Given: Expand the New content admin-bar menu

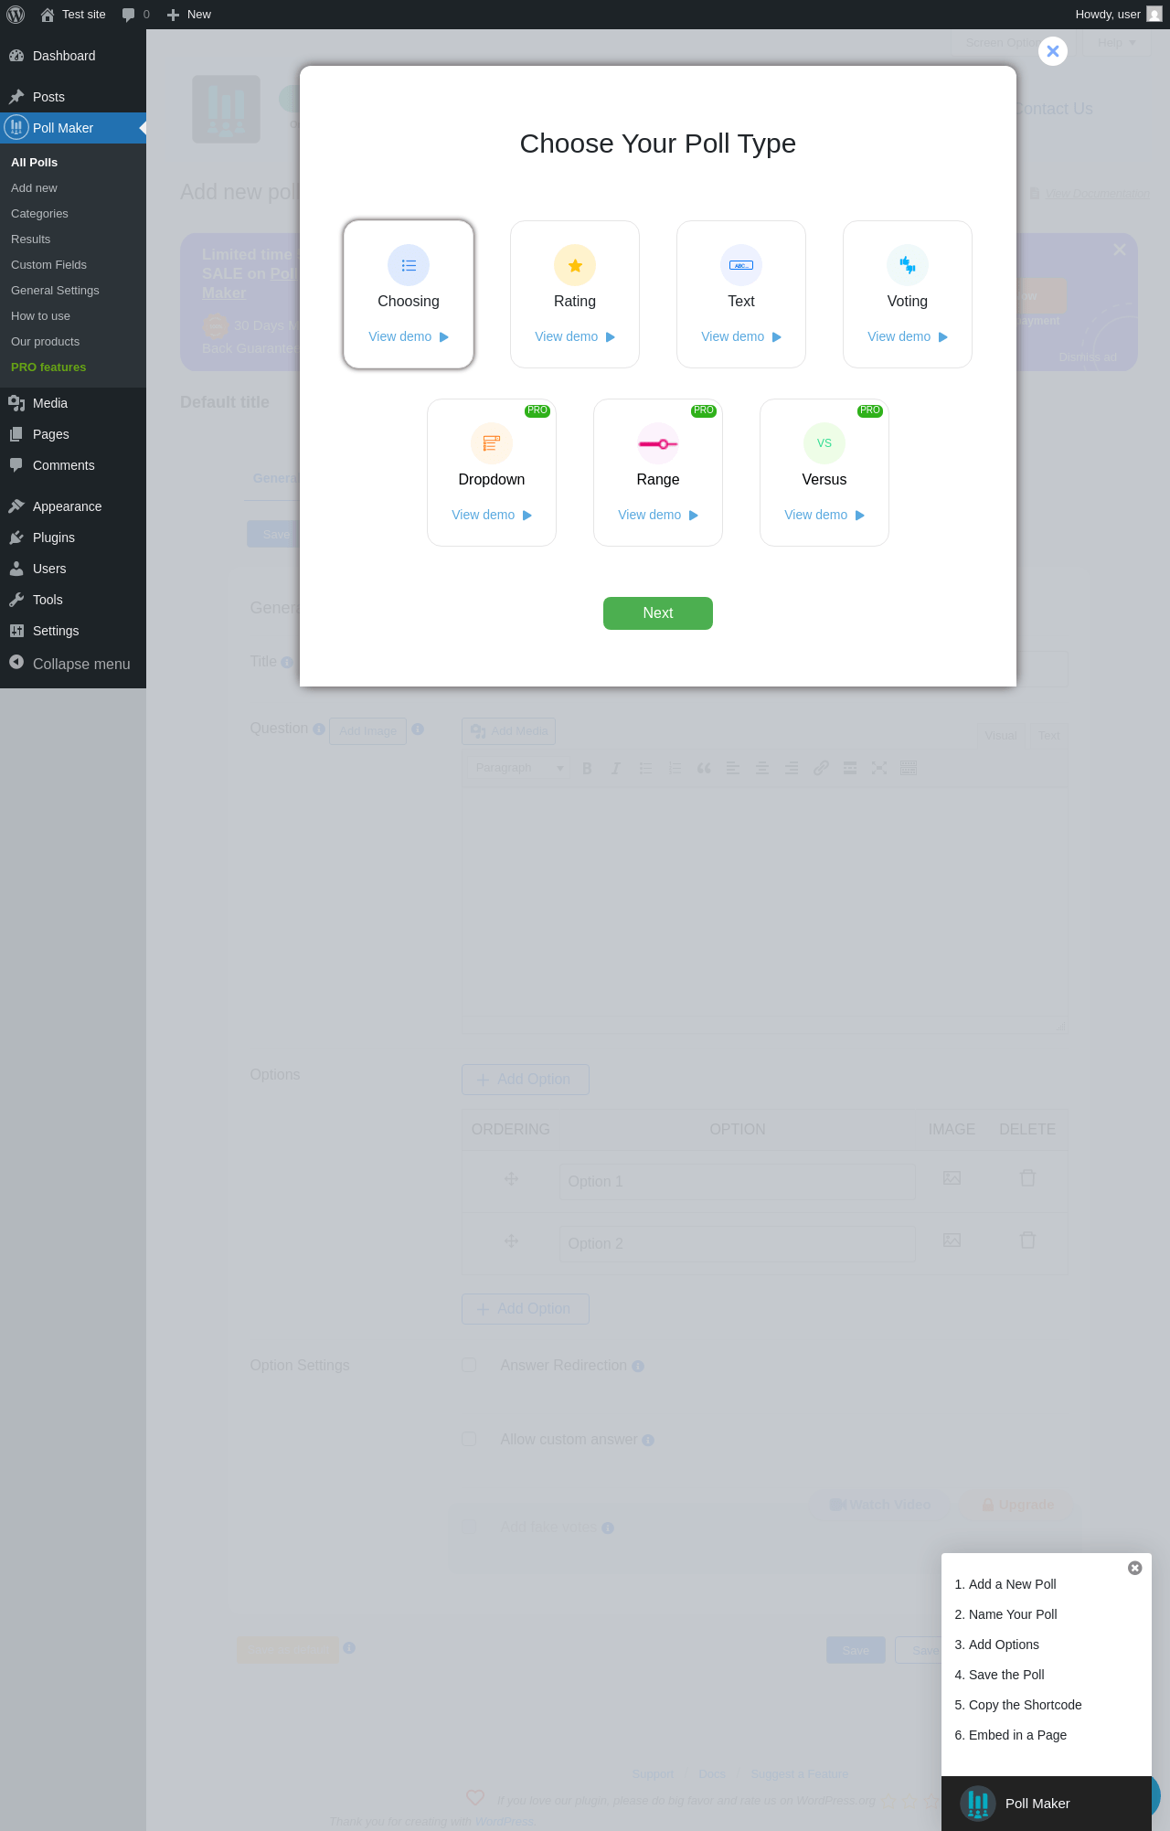Looking at the screenshot, I should [x=189, y=15].
